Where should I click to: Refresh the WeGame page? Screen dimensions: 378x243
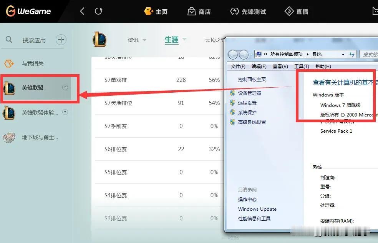pos(98,11)
